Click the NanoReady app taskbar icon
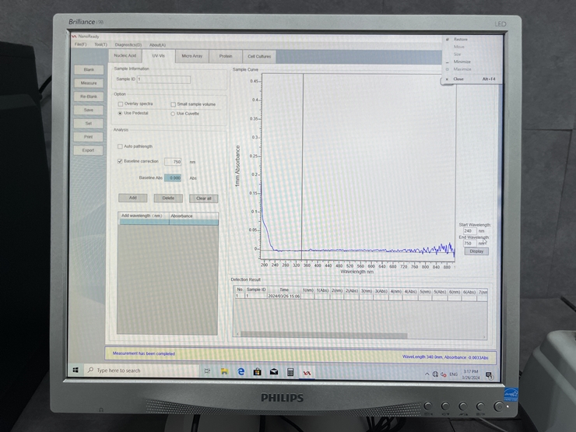Image resolution: width=576 pixels, height=432 pixels. point(307,371)
